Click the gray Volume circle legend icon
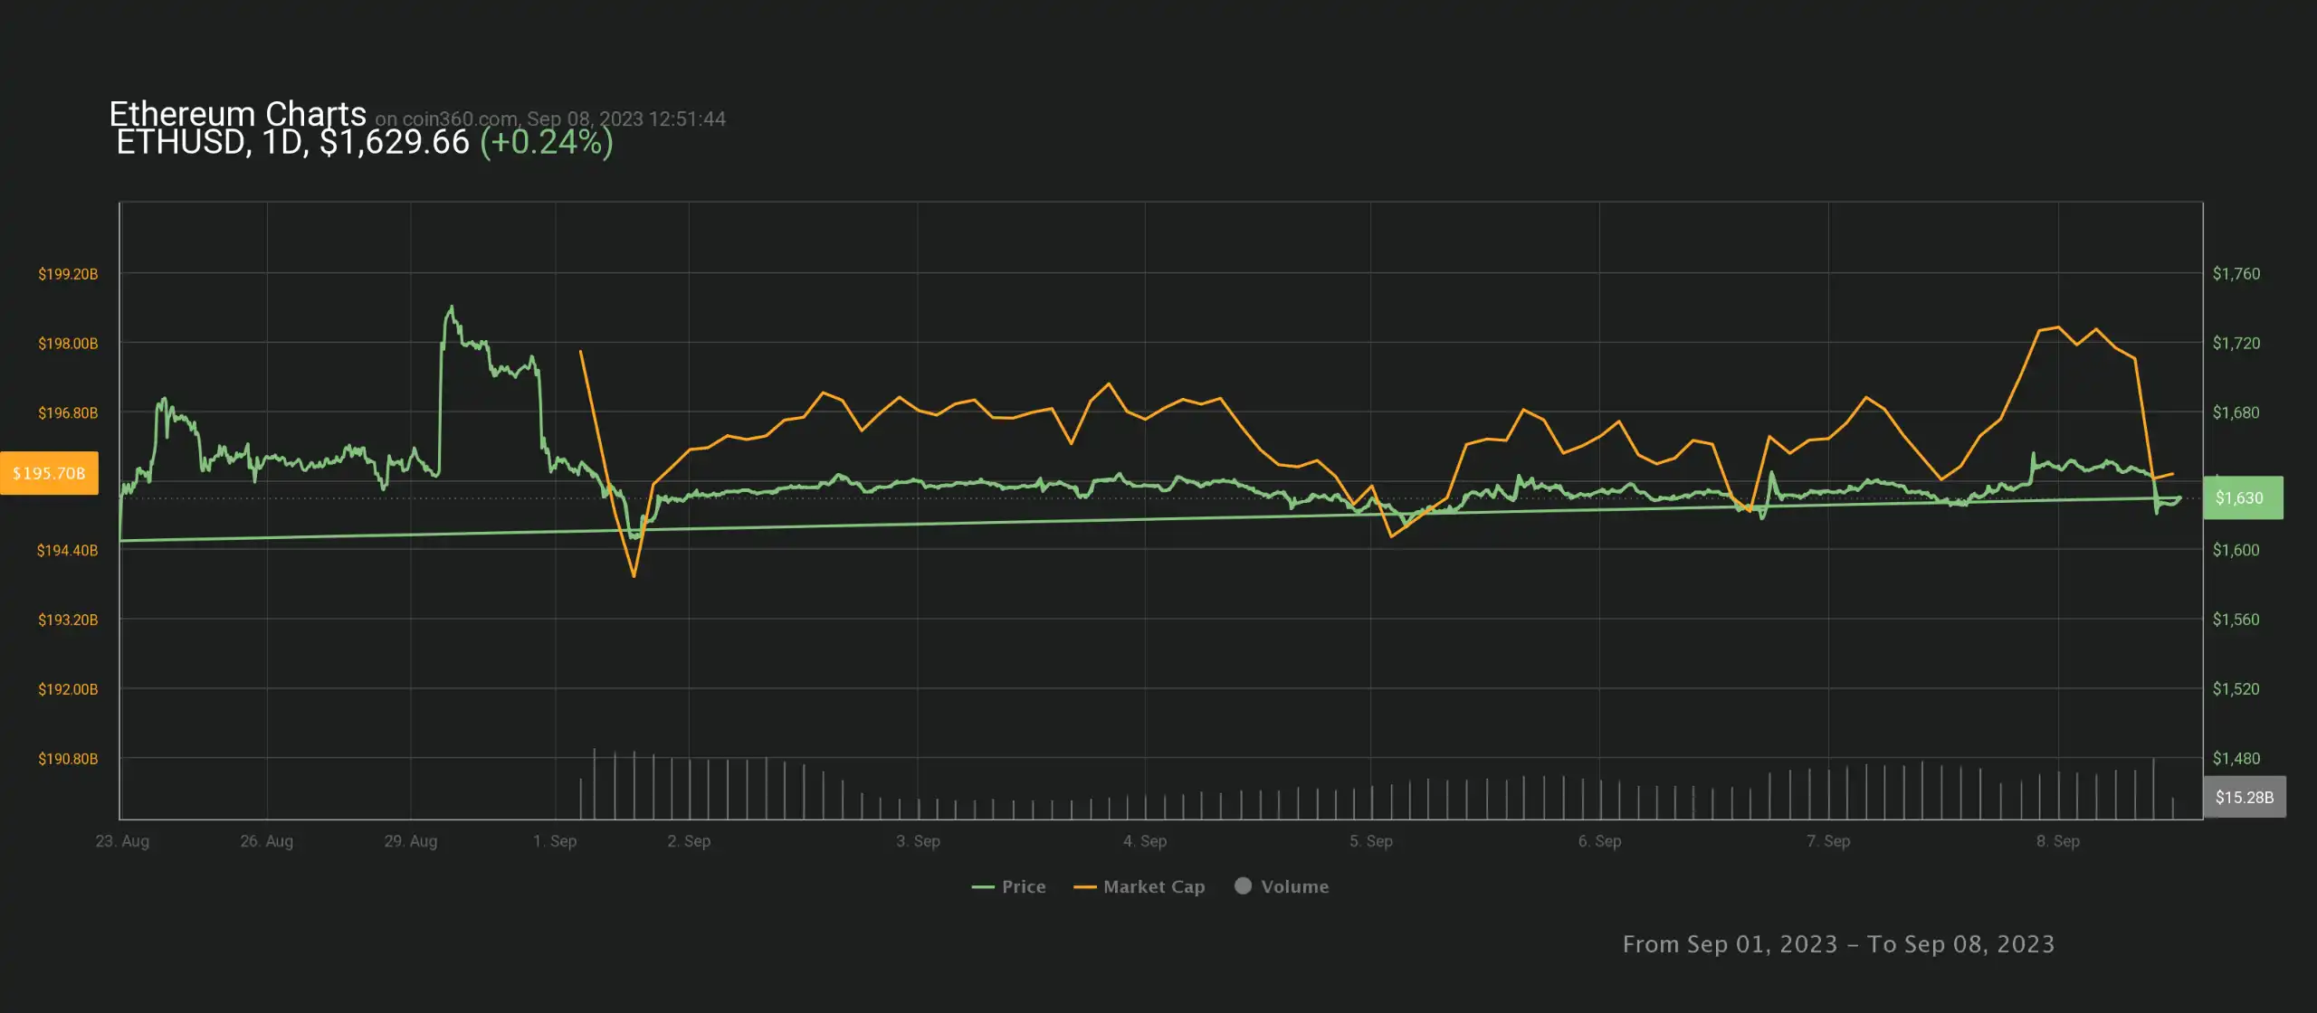Screen dimensions: 2317x1013 pyautogui.click(x=1243, y=885)
